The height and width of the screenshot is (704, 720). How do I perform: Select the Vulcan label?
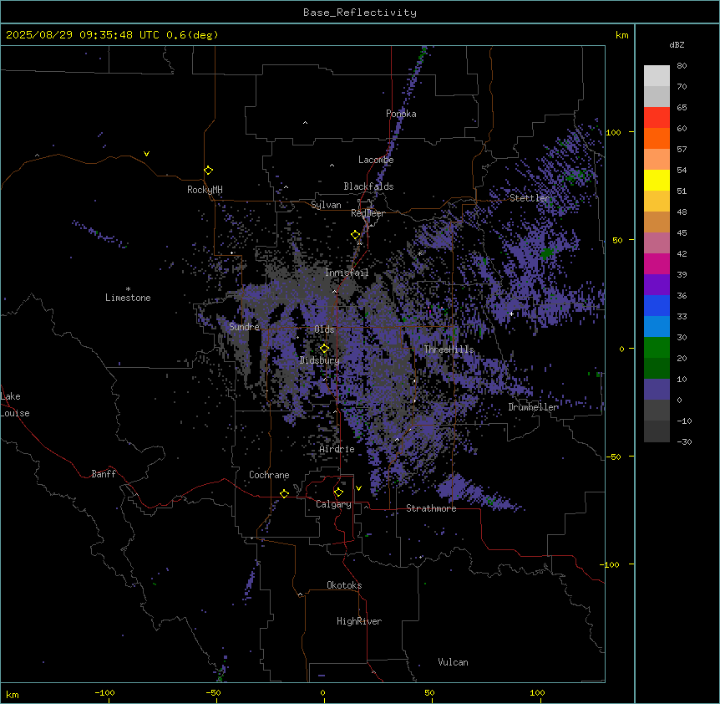pyautogui.click(x=453, y=662)
